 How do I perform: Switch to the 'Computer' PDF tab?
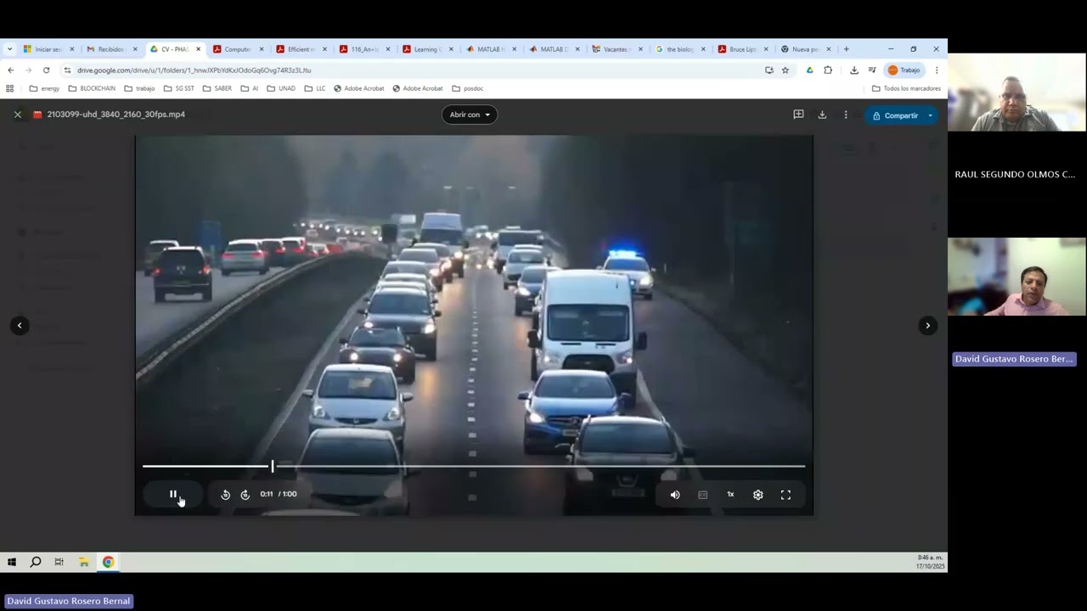(x=237, y=49)
